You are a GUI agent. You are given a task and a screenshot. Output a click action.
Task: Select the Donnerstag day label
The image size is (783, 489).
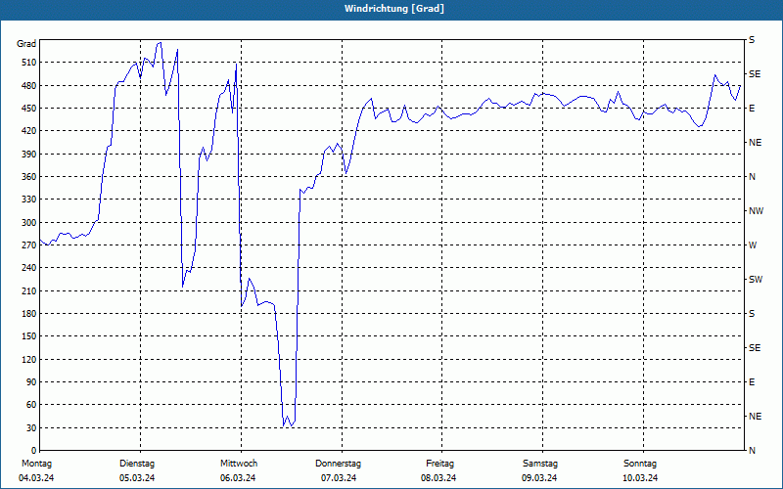click(x=338, y=464)
